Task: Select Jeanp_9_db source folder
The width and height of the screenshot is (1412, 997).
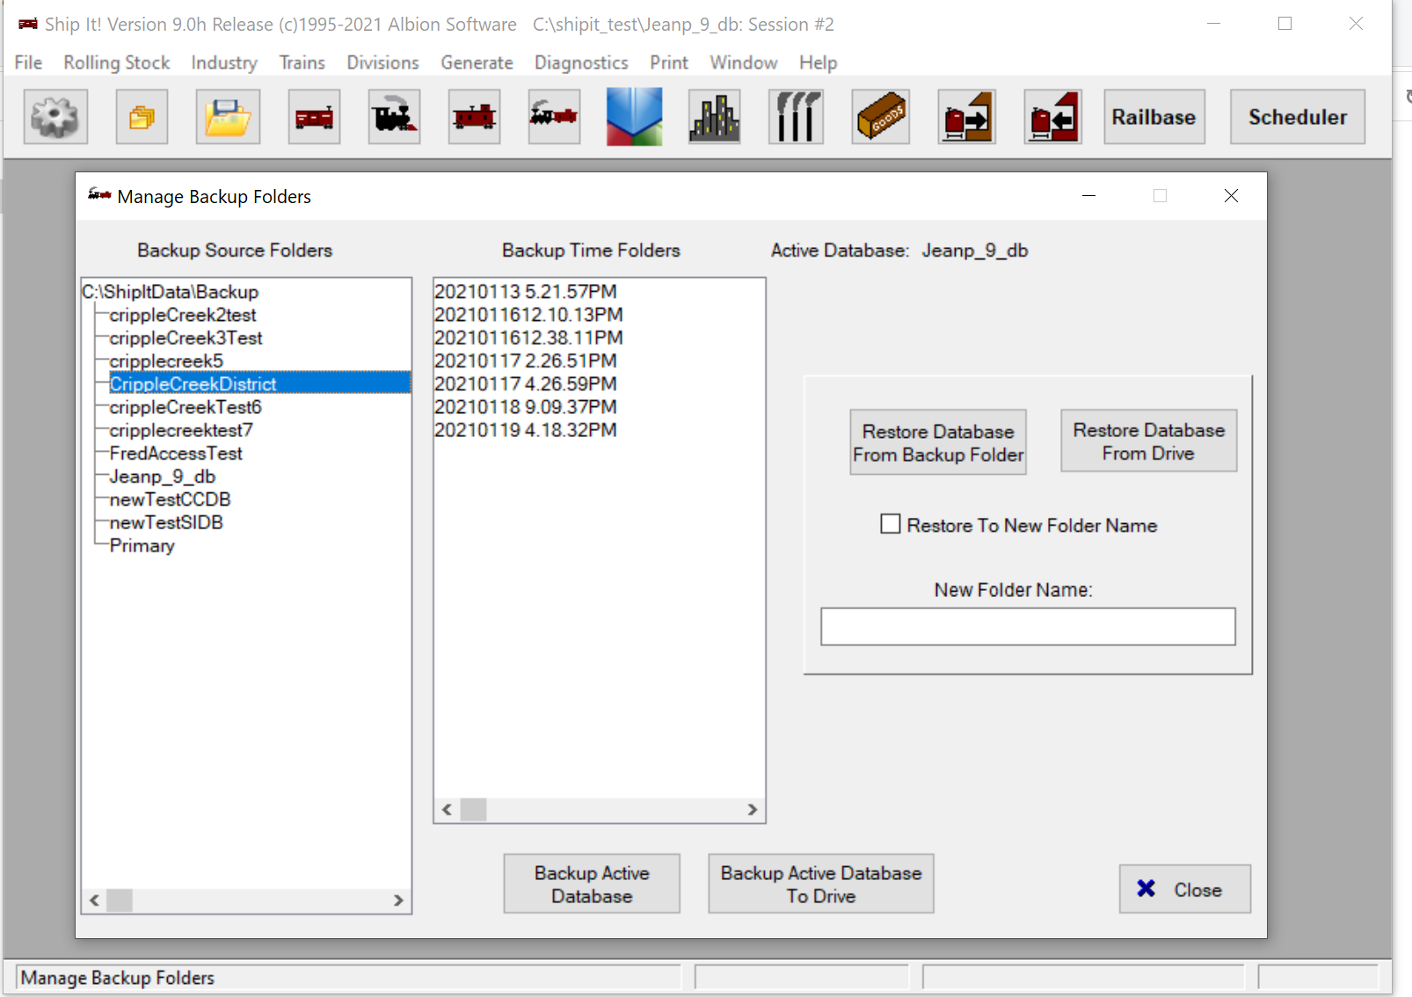Action: click(x=163, y=477)
